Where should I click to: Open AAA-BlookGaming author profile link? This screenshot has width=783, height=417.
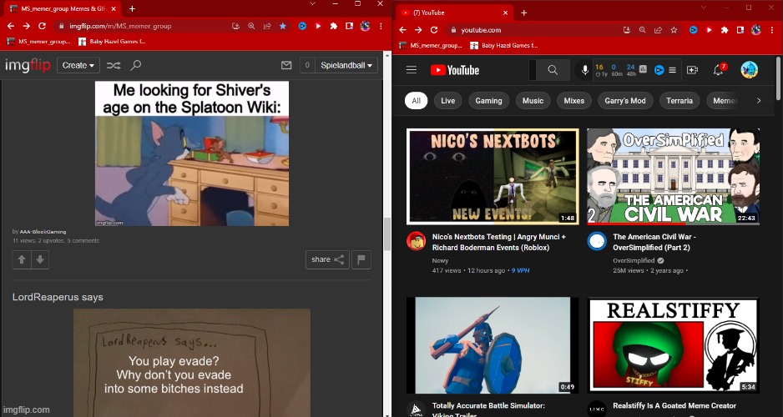tap(43, 231)
